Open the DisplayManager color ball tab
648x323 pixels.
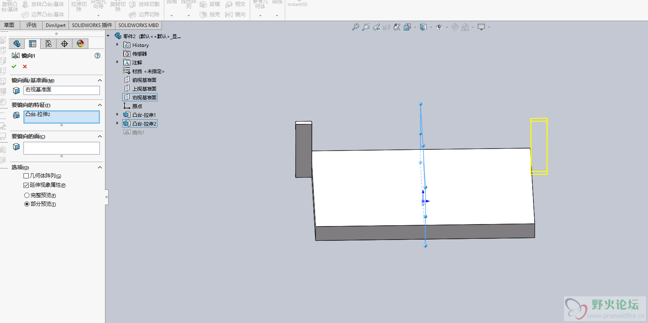point(80,44)
